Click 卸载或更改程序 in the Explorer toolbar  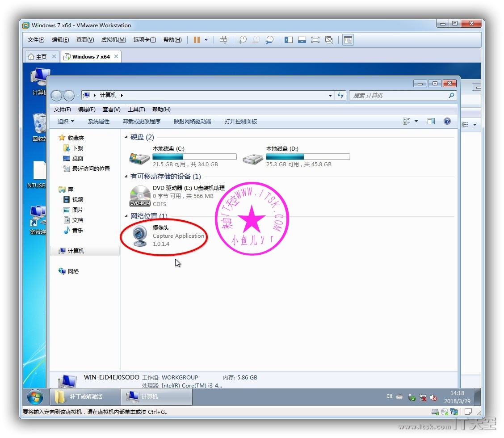click(x=141, y=122)
